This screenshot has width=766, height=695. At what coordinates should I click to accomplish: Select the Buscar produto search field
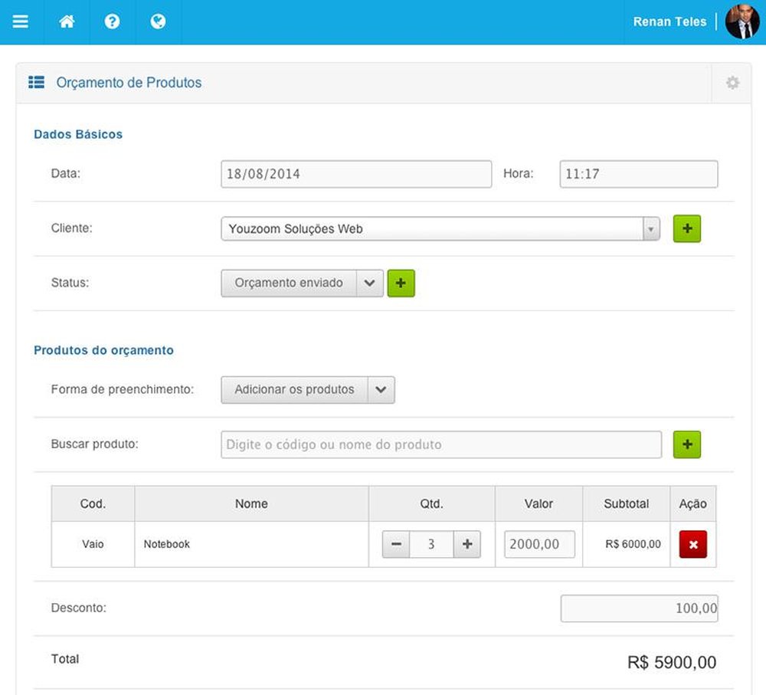pyautogui.click(x=440, y=444)
